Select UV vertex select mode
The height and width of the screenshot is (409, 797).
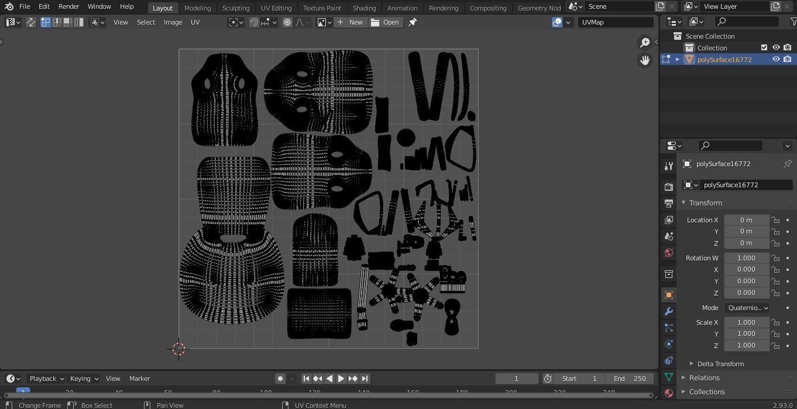46,22
